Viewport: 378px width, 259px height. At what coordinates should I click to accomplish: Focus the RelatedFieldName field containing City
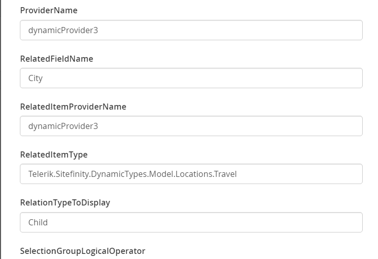click(x=191, y=78)
